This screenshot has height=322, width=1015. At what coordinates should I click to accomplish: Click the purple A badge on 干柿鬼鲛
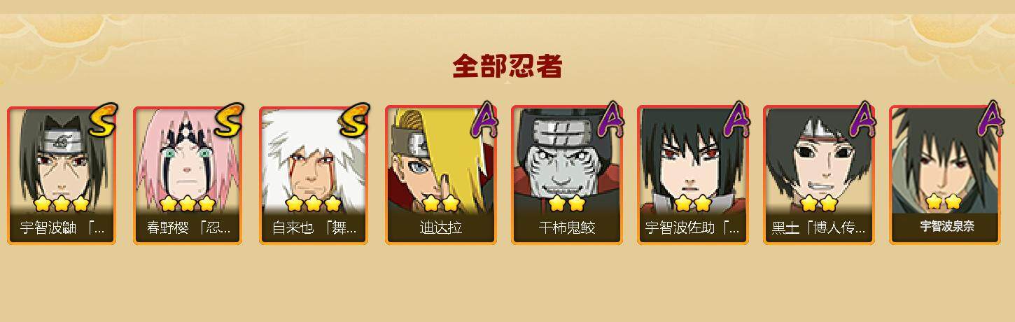pos(610,119)
